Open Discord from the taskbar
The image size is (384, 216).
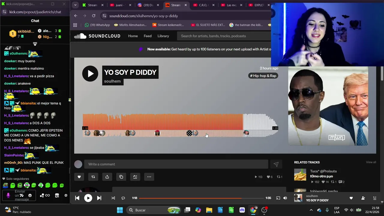[x=242, y=210]
